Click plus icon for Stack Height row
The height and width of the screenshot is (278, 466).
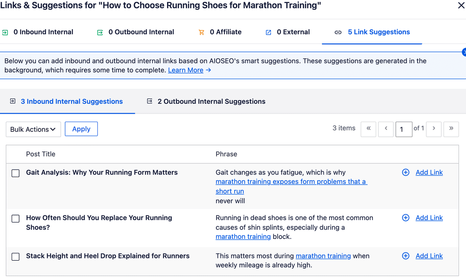tap(406, 256)
